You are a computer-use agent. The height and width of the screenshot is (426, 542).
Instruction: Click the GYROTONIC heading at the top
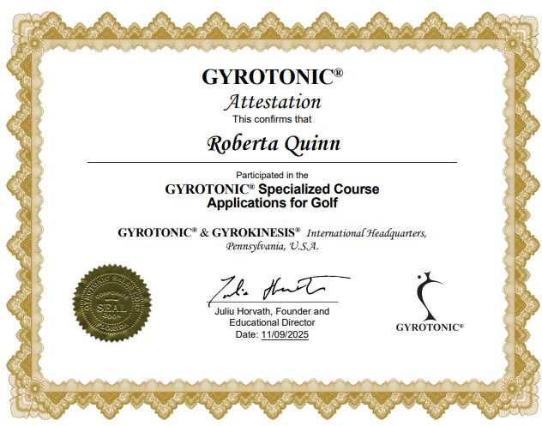pyautogui.click(x=267, y=77)
